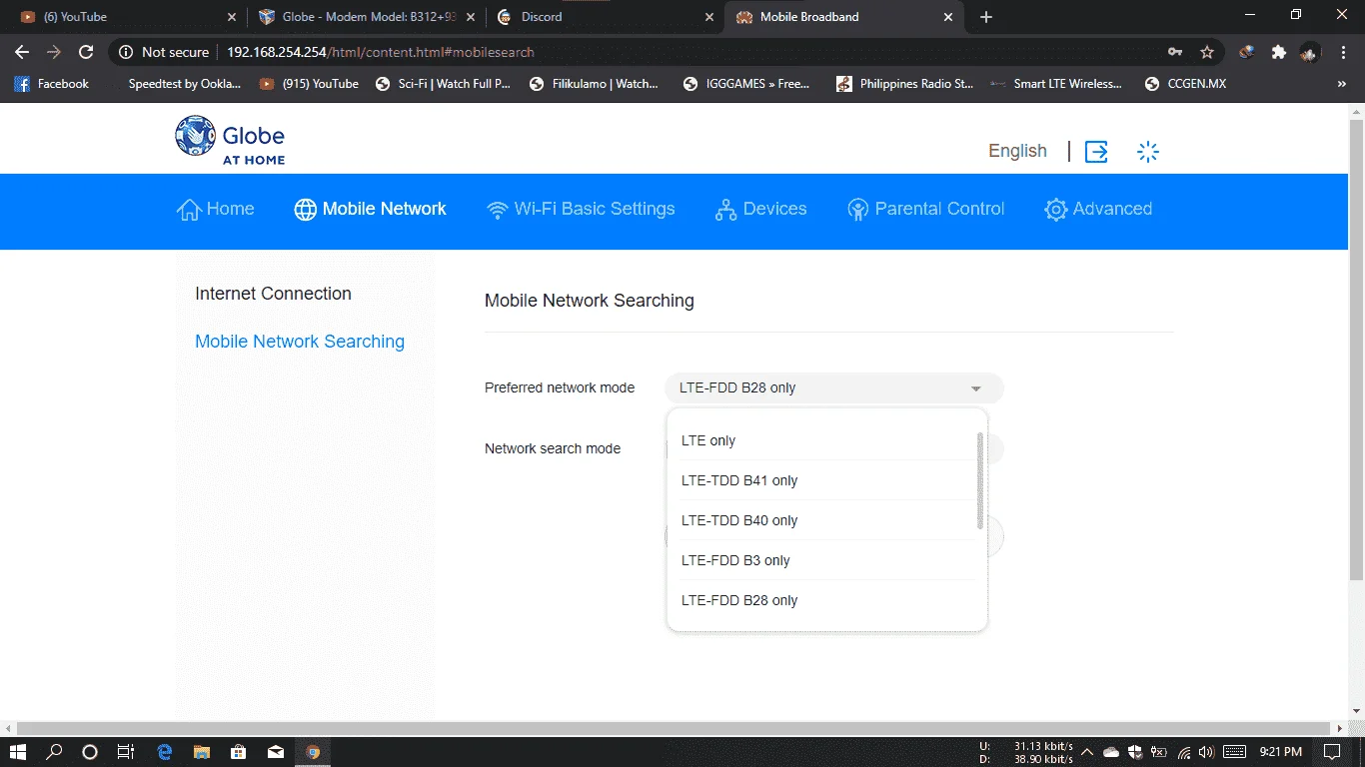Open the Home menu
Viewport: 1365px width, 767px height.
216,209
